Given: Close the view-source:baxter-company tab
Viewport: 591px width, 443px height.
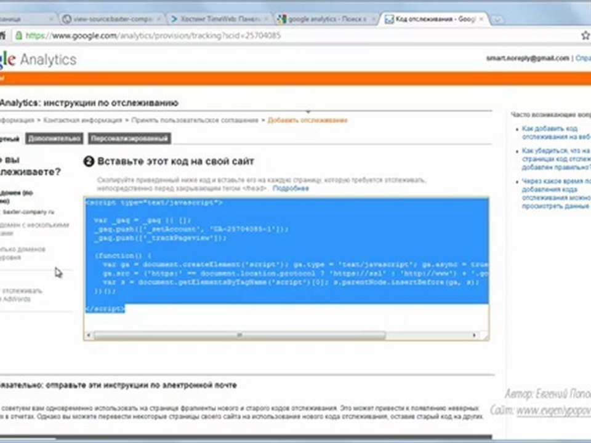Looking at the screenshot, I should (159, 19).
